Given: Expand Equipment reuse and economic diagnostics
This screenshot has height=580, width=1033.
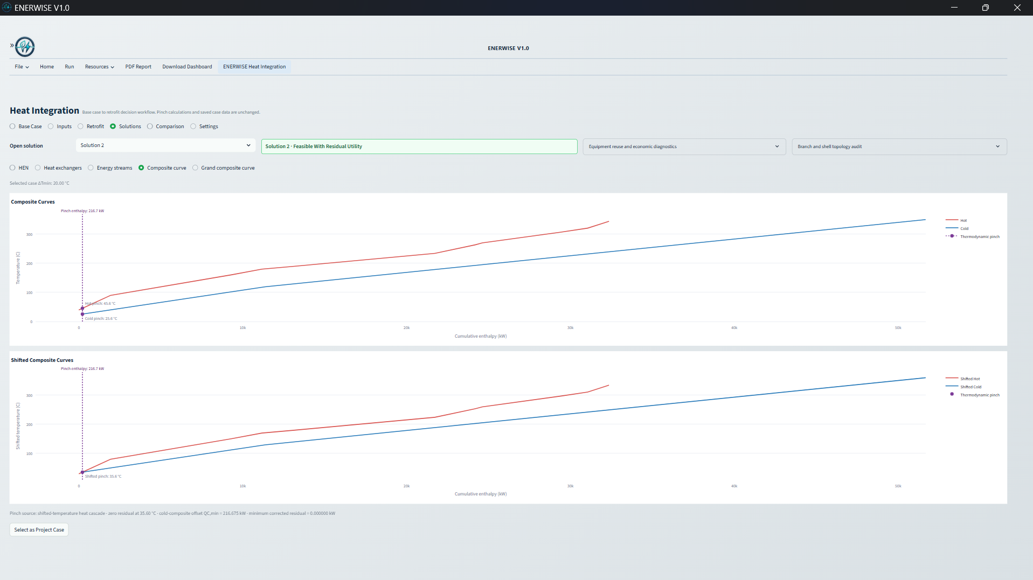Looking at the screenshot, I should (684, 146).
